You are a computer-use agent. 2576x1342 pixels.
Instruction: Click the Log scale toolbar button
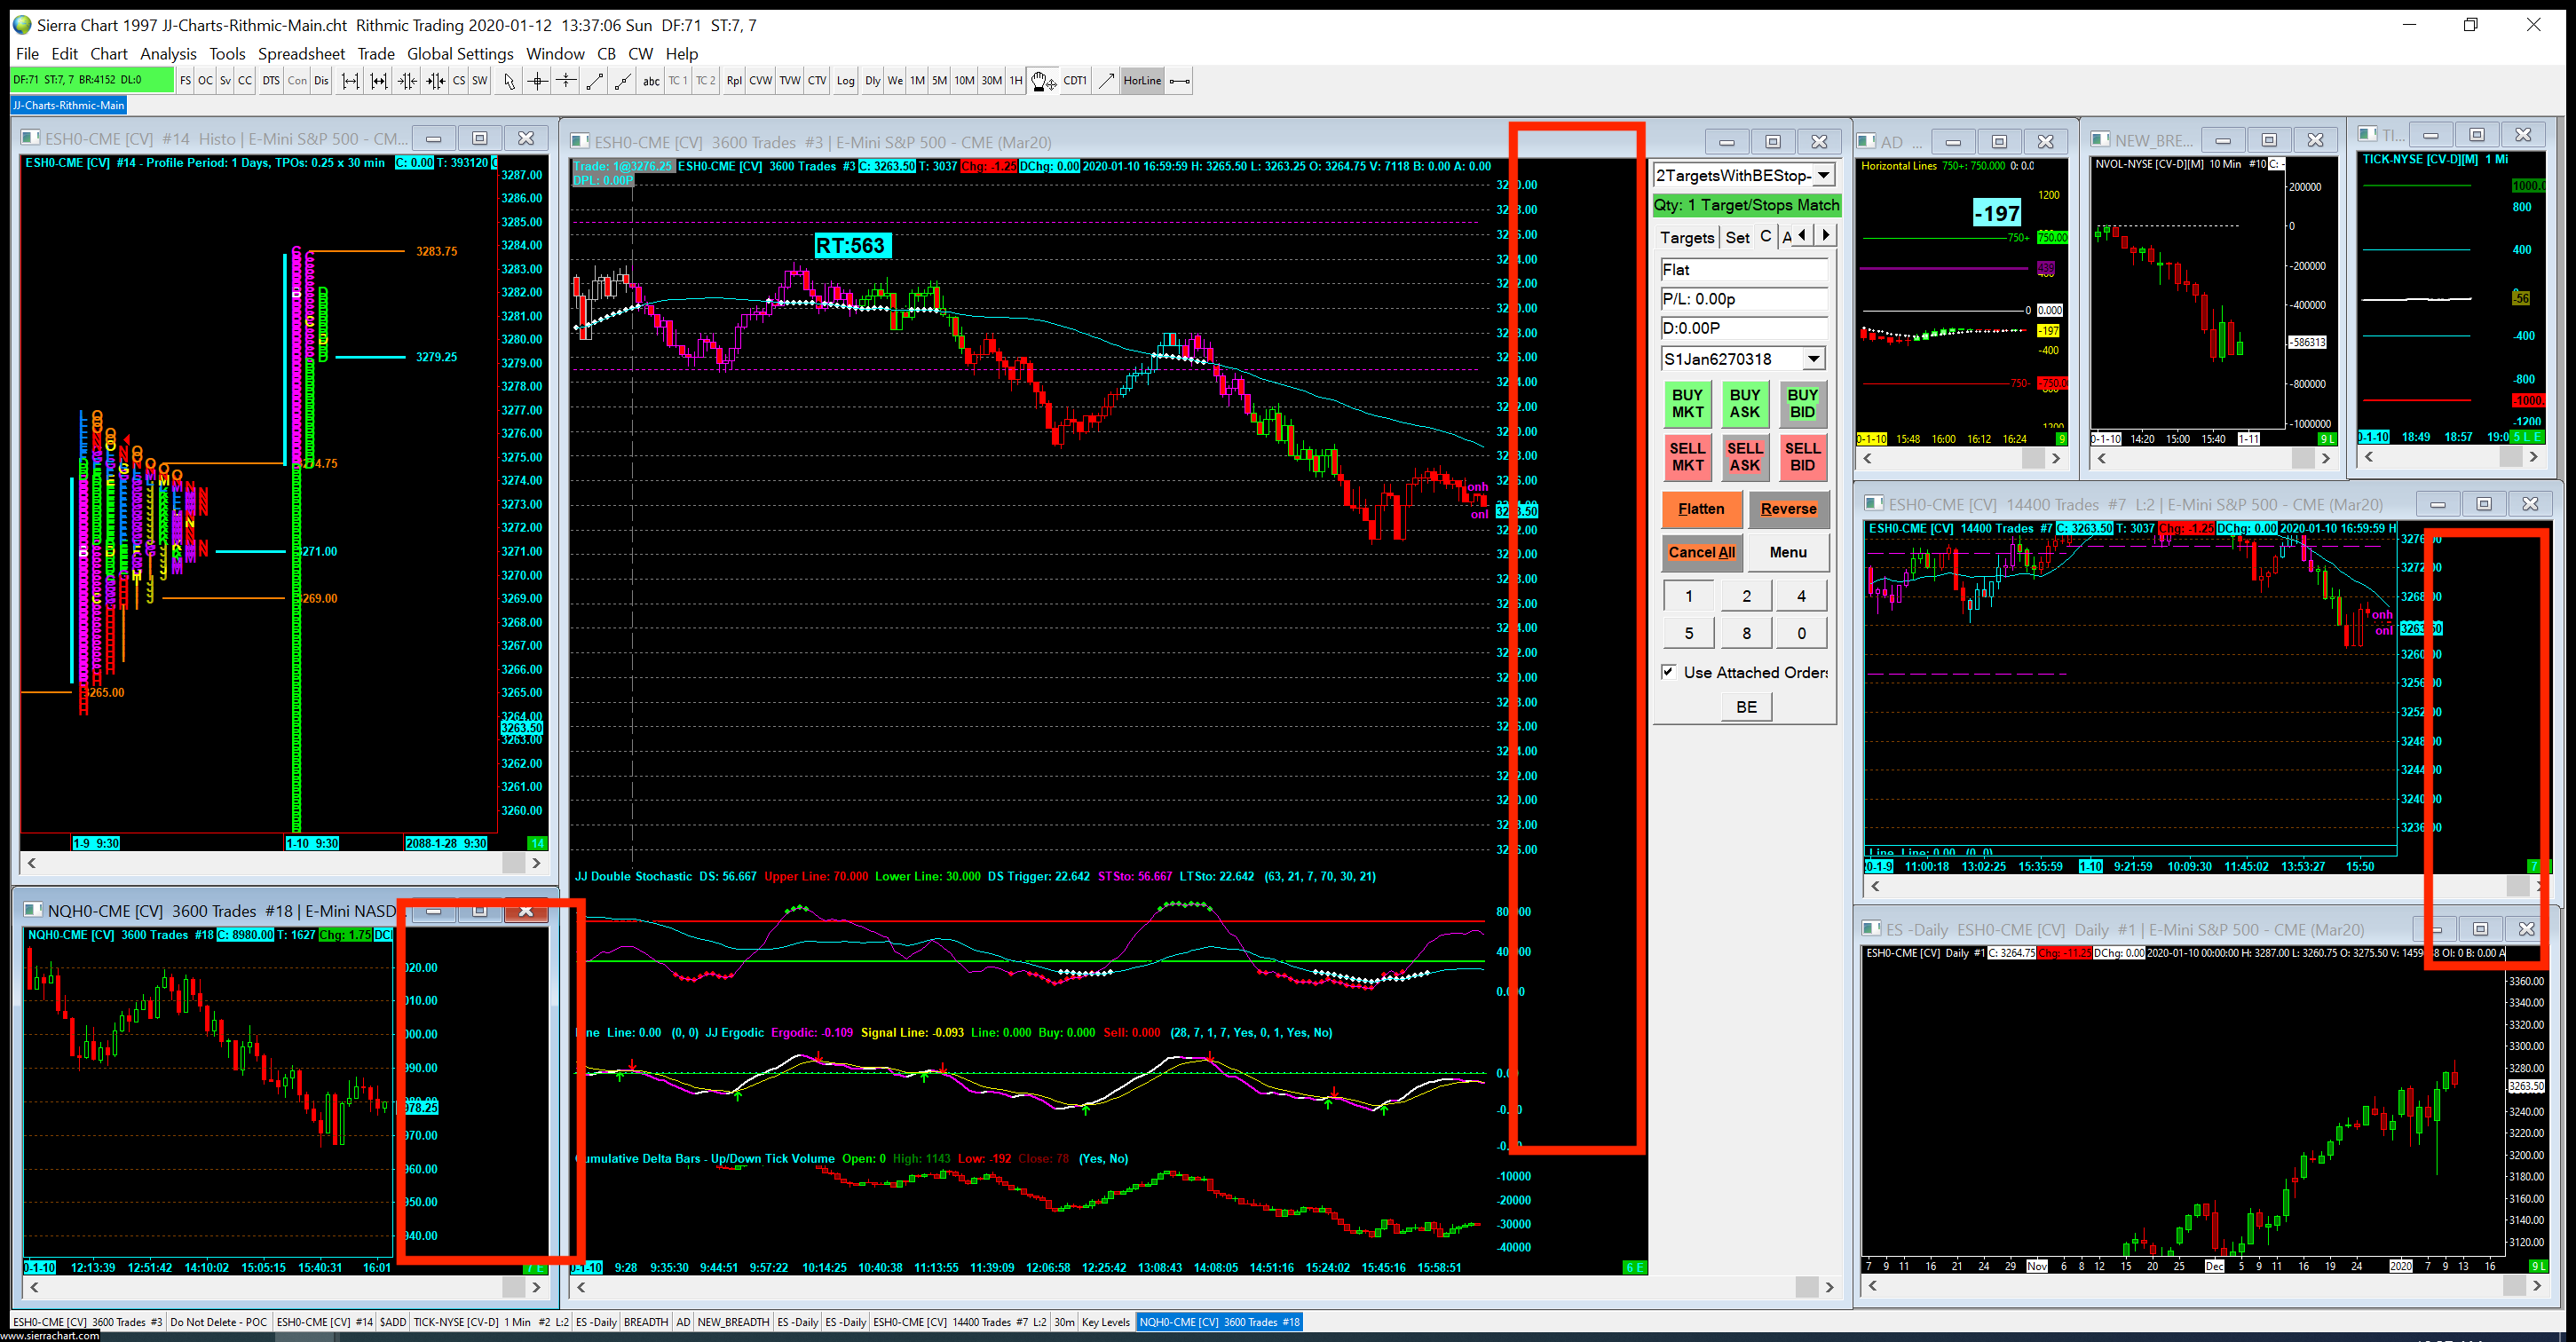point(846,81)
